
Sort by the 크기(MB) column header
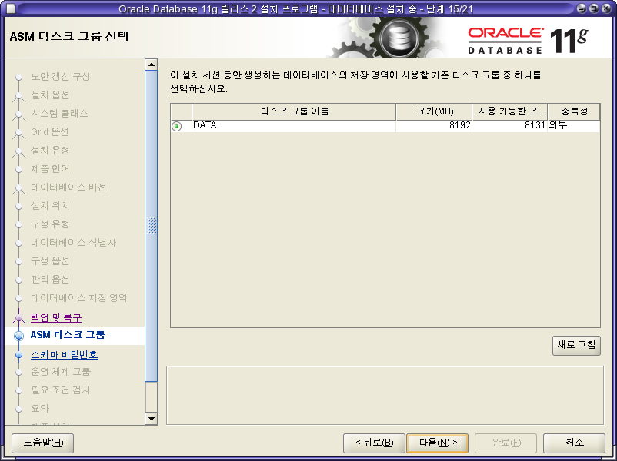434,111
